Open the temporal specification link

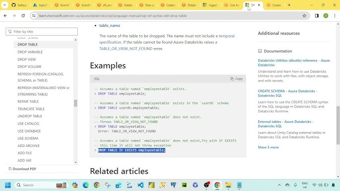pyautogui.click(x=167, y=39)
